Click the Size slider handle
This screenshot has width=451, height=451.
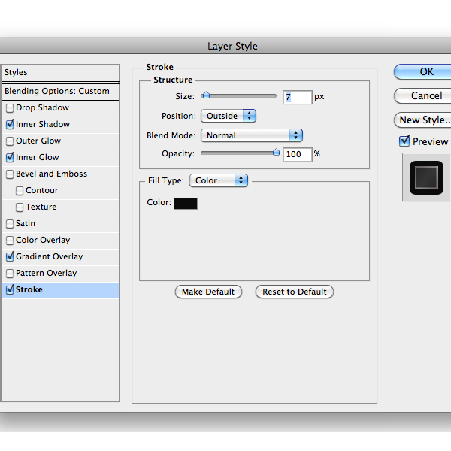(206, 95)
